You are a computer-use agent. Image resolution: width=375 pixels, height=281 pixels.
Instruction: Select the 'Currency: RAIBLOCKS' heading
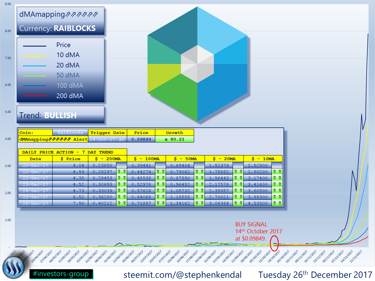tap(57, 28)
